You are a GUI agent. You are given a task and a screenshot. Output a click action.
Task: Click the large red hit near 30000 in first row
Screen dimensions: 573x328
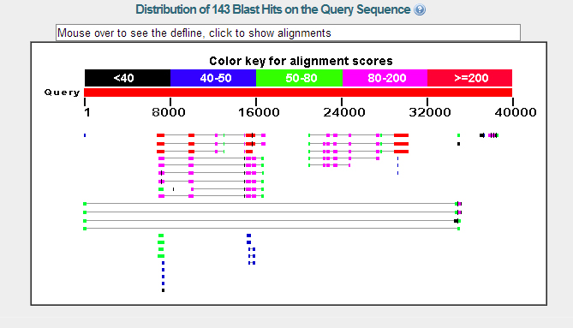401,135
